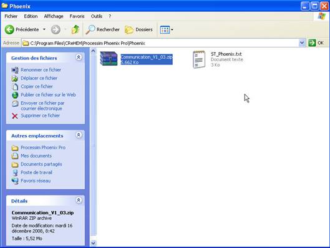Viewport: 330px width, 248px height.
Task: Collapse the Détails panel
Action: (79, 200)
